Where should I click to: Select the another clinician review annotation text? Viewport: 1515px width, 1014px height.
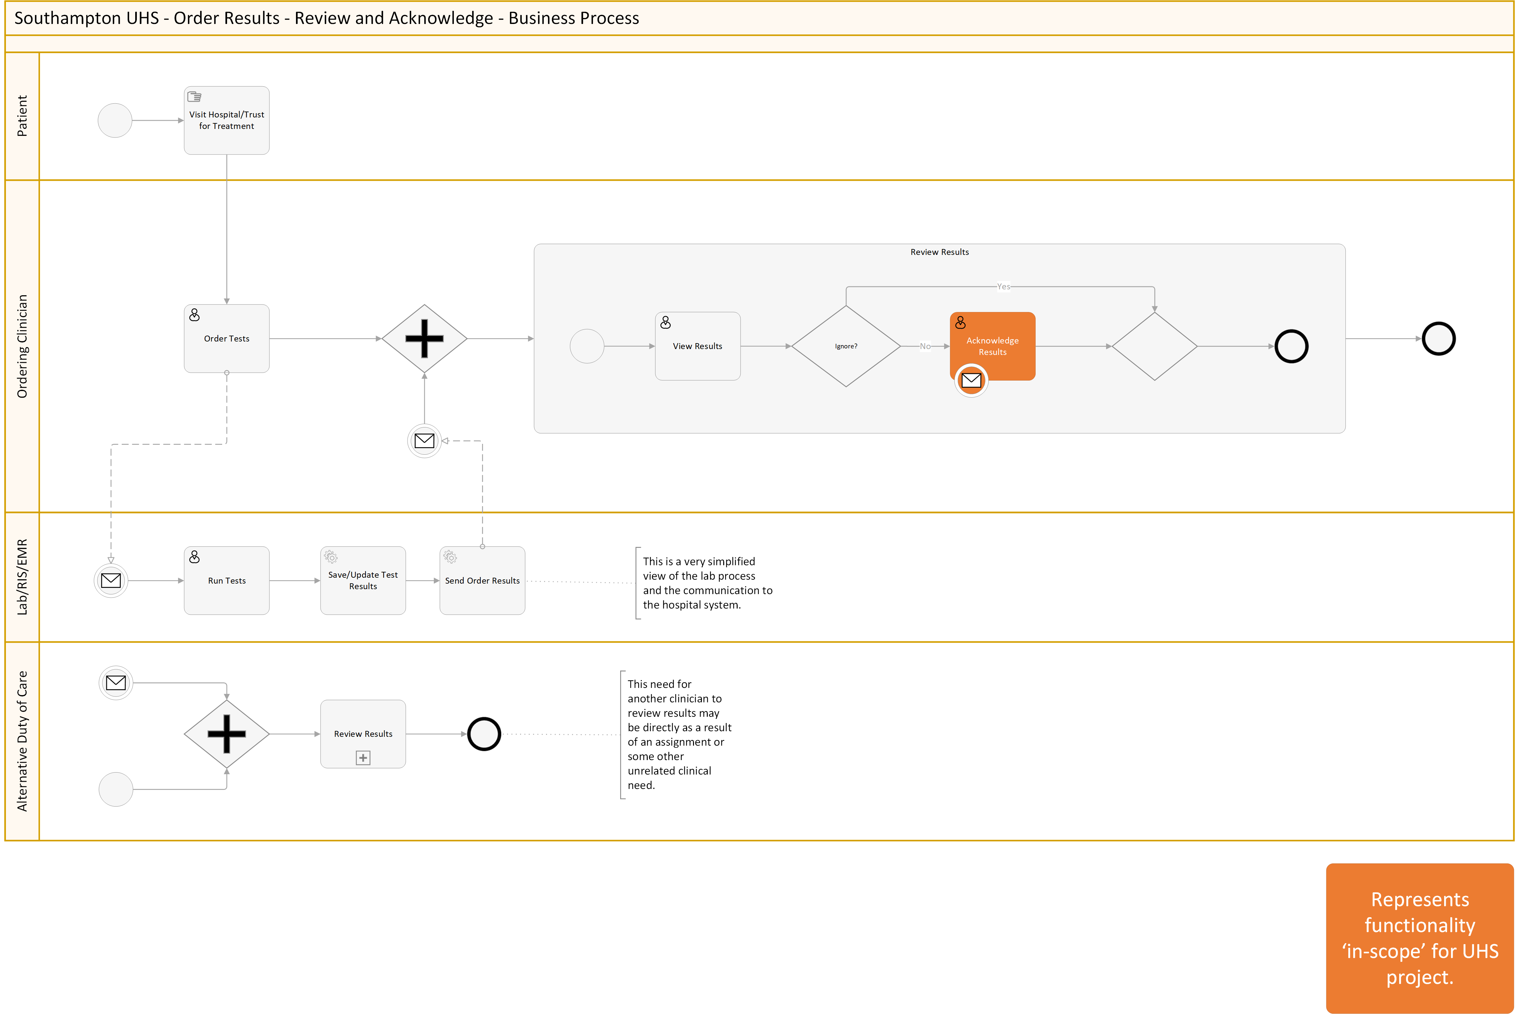[679, 735]
